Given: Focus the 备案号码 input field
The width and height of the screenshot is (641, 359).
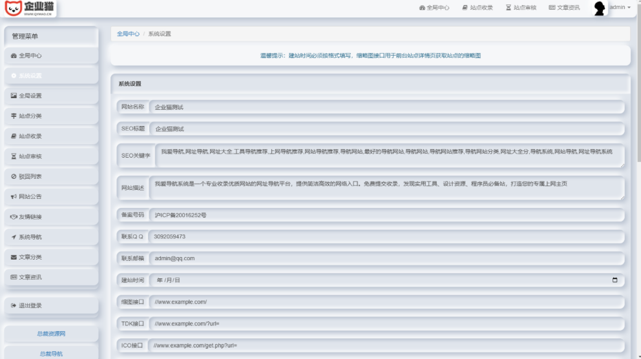Looking at the screenshot, I should click(x=386, y=215).
